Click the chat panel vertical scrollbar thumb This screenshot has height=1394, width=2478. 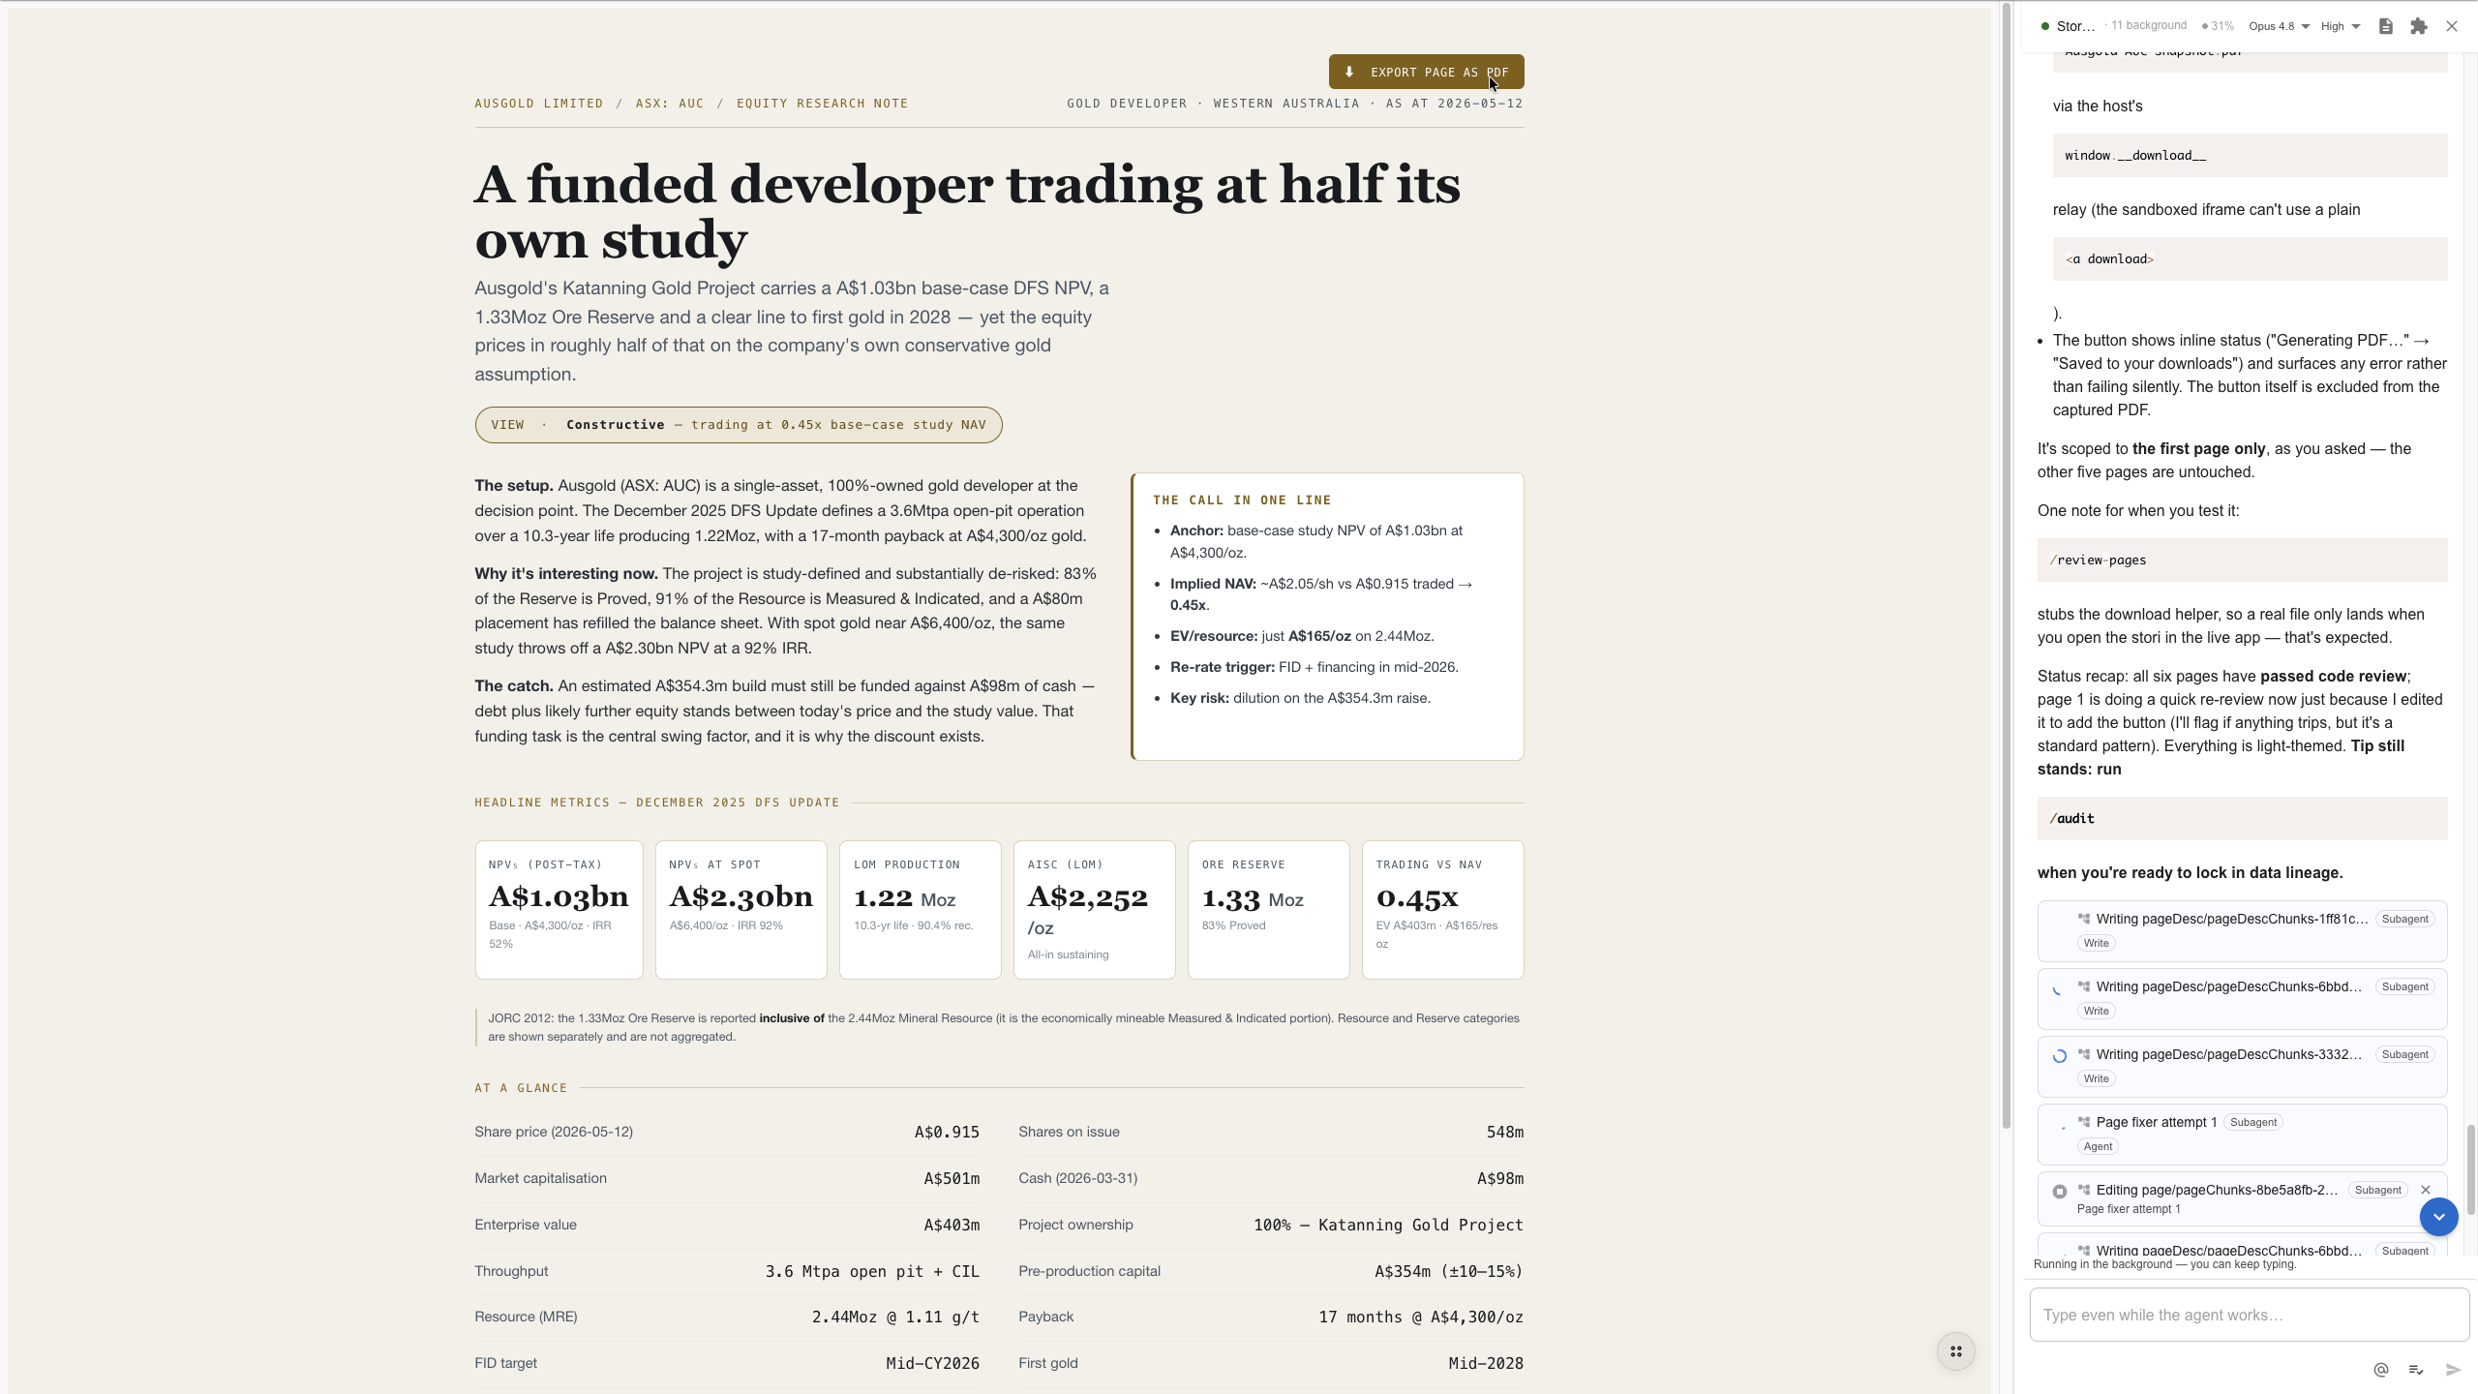(x=2470, y=1169)
